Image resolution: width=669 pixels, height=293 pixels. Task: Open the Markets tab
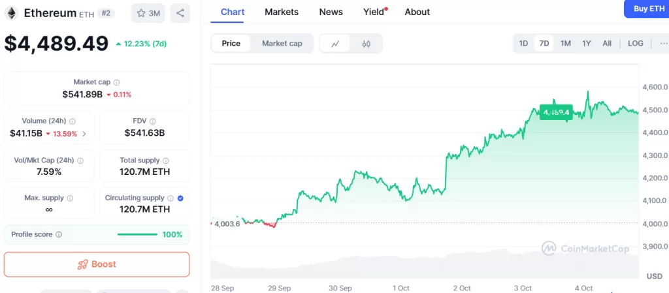(282, 12)
